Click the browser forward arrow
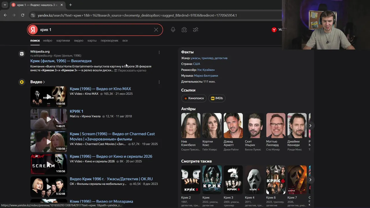Viewport: 370px width, 208px height. (x=14, y=15)
